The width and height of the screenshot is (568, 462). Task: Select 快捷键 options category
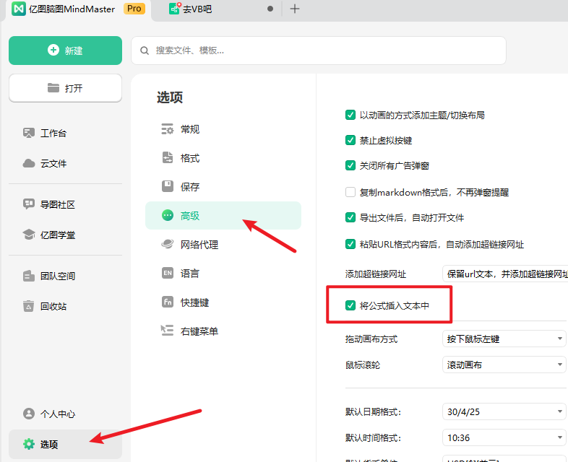(223, 302)
